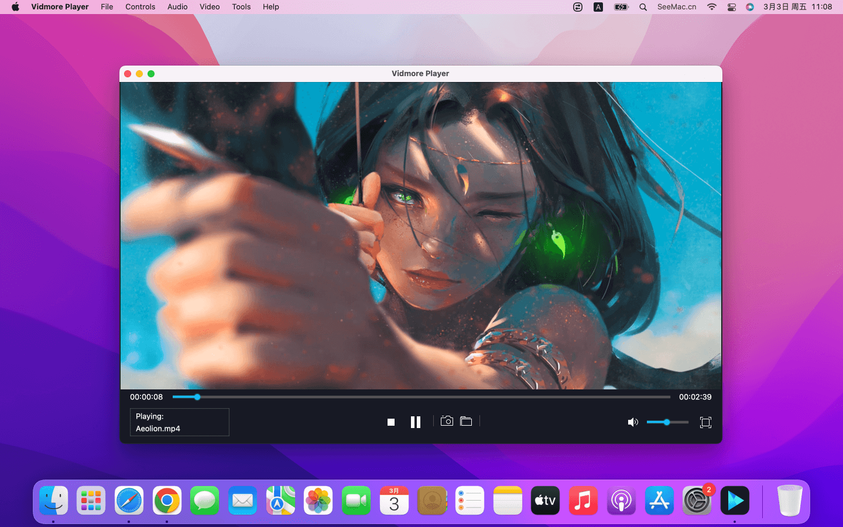This screenshot has width=843, height=527.
Task: Open Spotlight search in the menu bar
Action: point(643,7)
